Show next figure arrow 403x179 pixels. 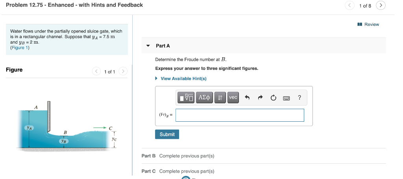123,71
